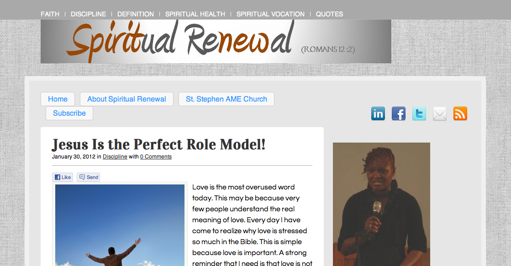Viewport: 511px width, 266px height.
Task: Click the Facebook social icon
Action: tap(399, 113)
